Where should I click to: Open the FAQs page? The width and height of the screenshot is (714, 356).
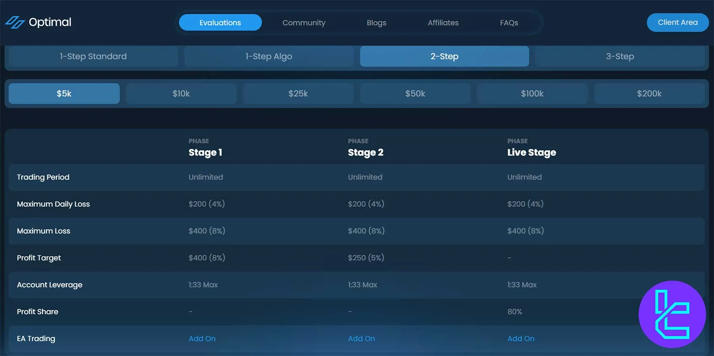click(509, 23)
